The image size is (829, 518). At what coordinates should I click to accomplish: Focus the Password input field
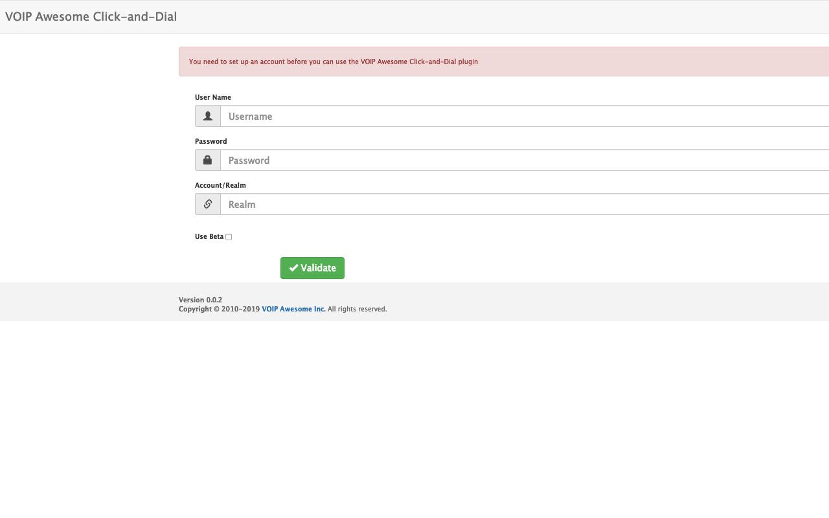tap(525, 160)
